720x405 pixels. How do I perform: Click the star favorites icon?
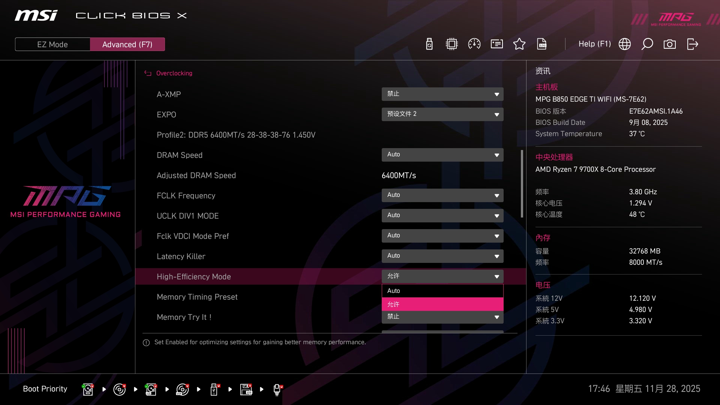[x=519, y=44]
